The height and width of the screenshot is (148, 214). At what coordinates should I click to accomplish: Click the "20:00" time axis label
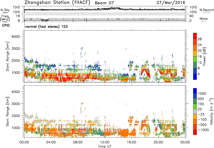click(x=158, y=142)
